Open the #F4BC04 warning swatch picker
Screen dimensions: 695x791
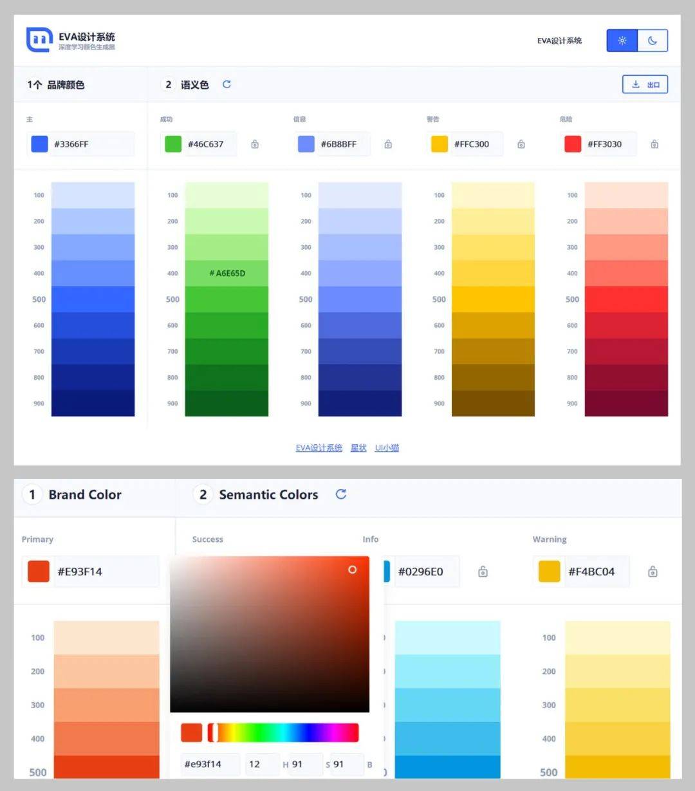(549, 572)
